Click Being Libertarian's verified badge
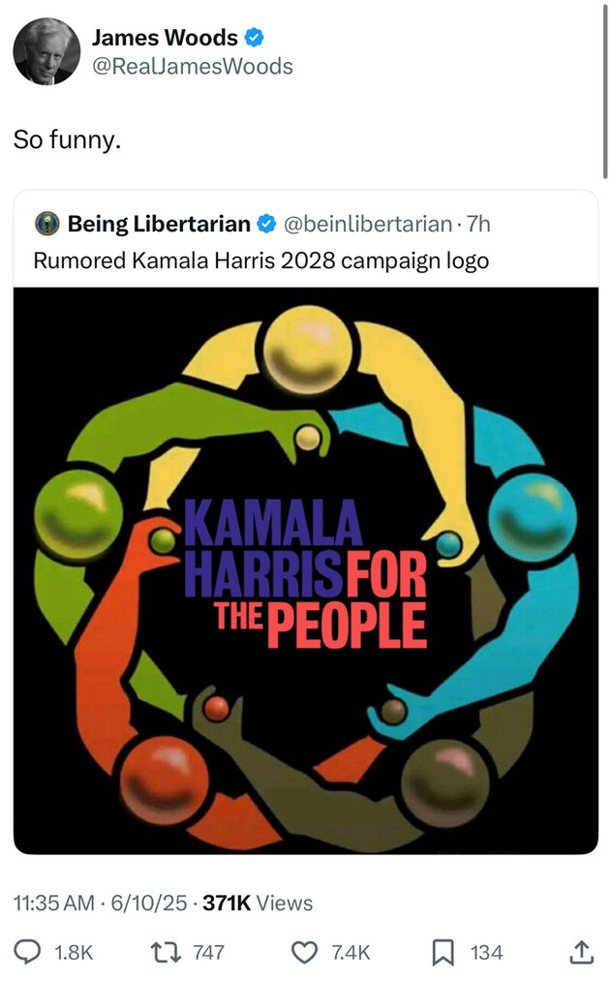Screen dimensions: 612x981 click(266, 224)
